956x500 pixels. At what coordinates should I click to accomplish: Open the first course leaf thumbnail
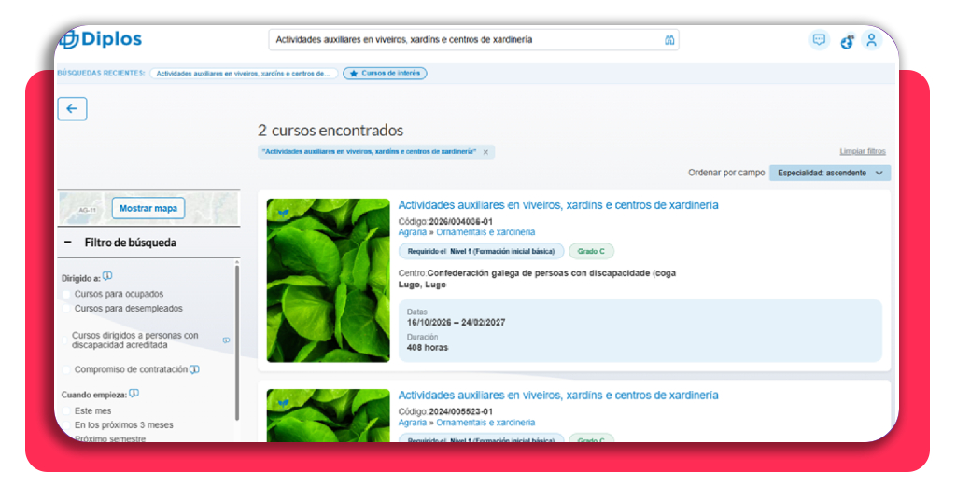[328, 280]
